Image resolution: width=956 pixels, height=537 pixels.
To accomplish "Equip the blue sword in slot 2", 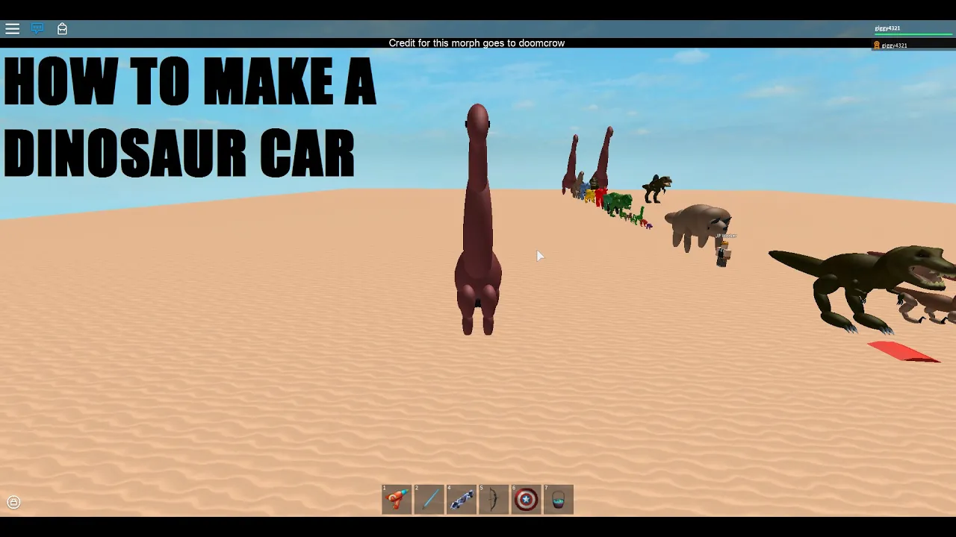I will 429,499.
